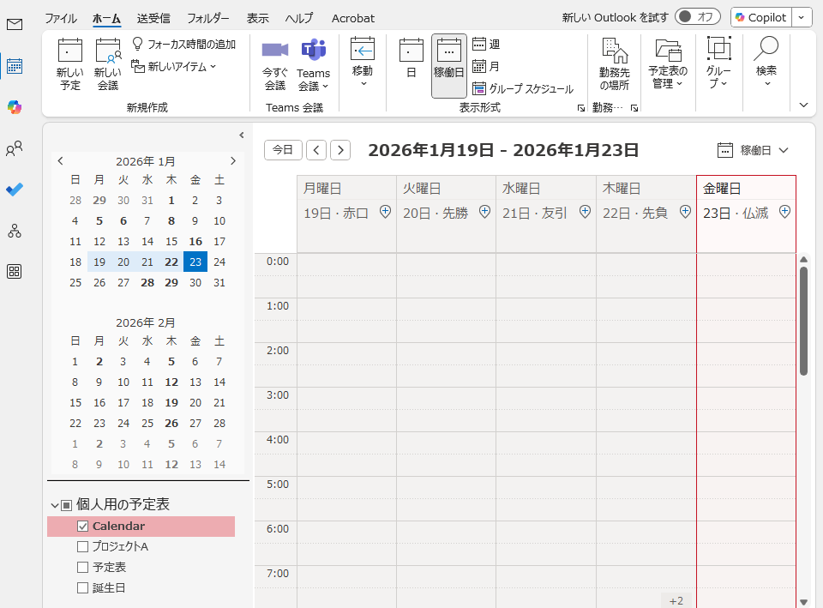Uncheck the Calendar calendar checkbox

click(x=82, y=526)
